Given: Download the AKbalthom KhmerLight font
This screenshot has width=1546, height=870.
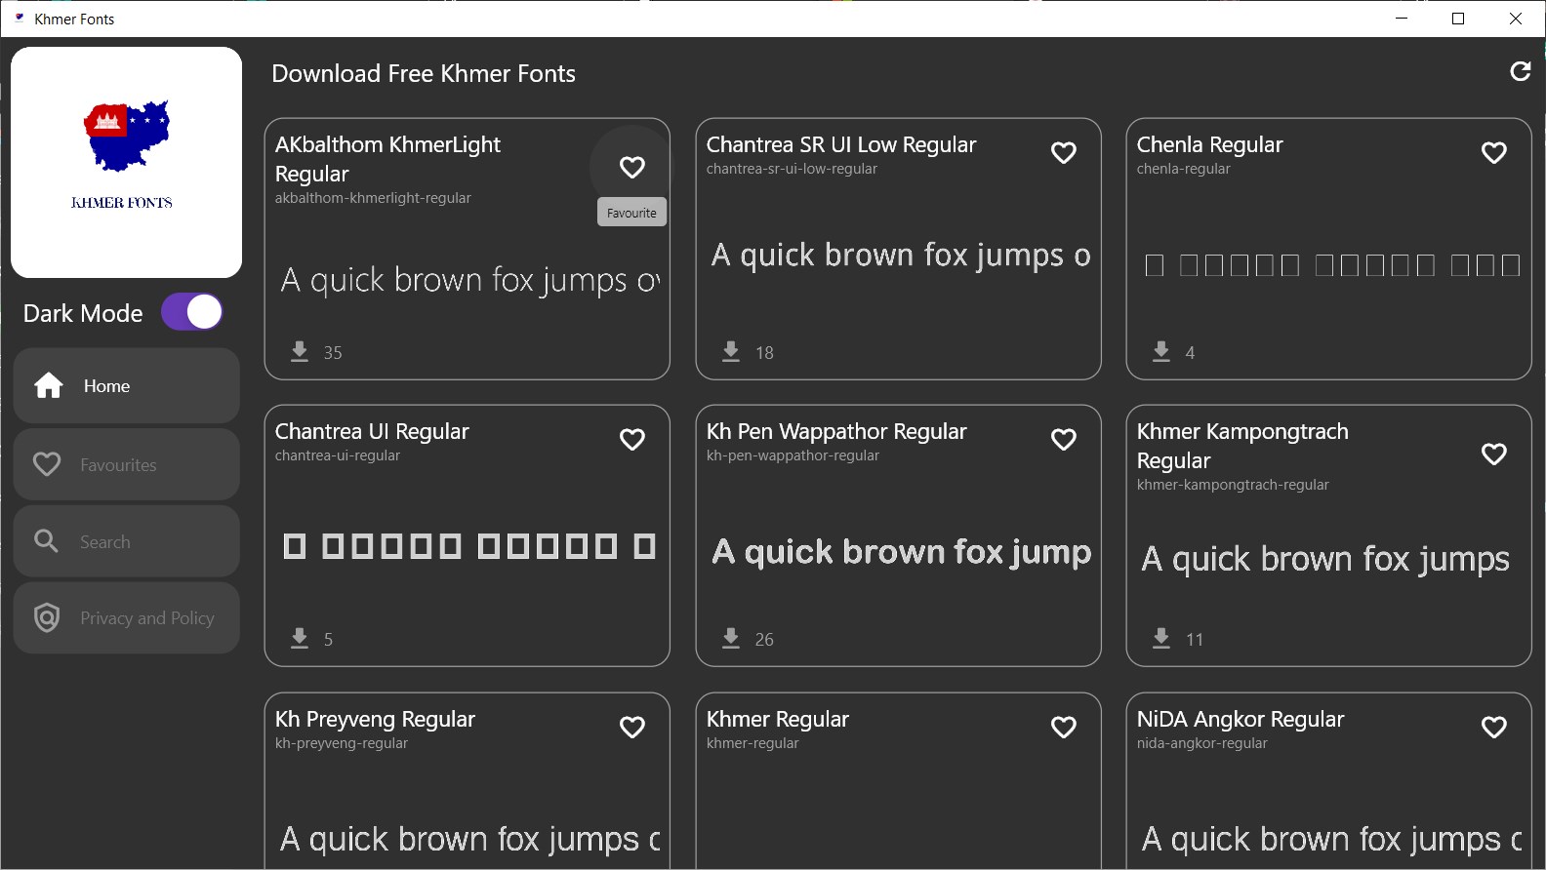Looking at the screenshot, I should (300, 351).
